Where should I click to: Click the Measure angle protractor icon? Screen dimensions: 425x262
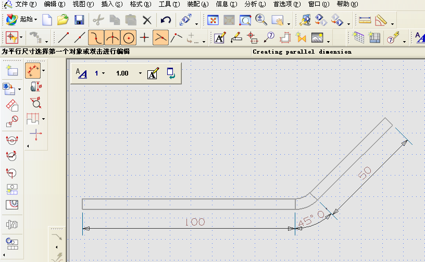381,20
